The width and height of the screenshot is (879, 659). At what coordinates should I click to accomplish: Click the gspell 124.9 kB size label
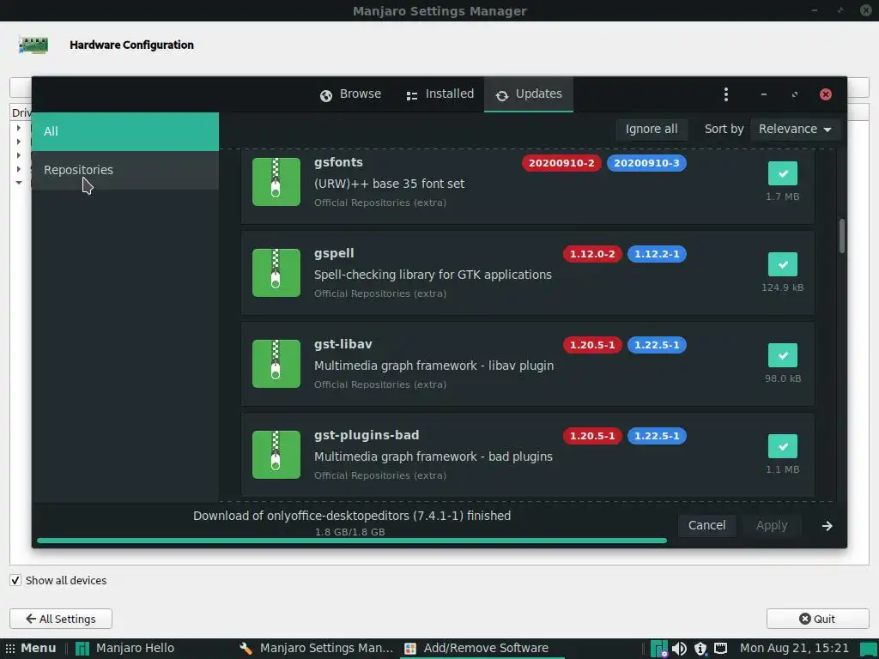point(783,287)
